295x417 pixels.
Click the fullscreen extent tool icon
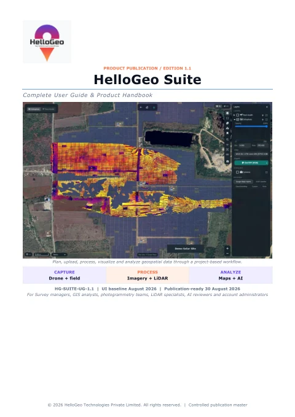pos(227,118)
